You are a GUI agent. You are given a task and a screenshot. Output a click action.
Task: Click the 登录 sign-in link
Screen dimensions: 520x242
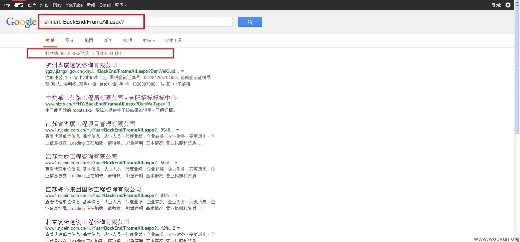pos(496,5)
